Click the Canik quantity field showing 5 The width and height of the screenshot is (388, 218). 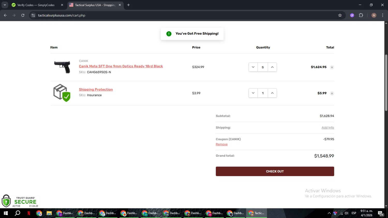click(x=263, y=67)
